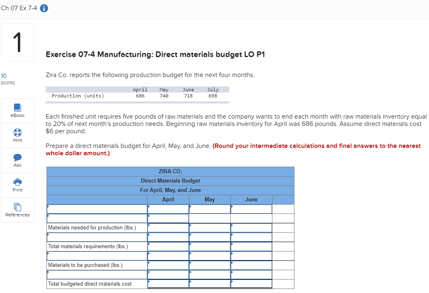The image size is (429, 293).
Task: Select question number 1 box
Action: click(x=18, y=42)
